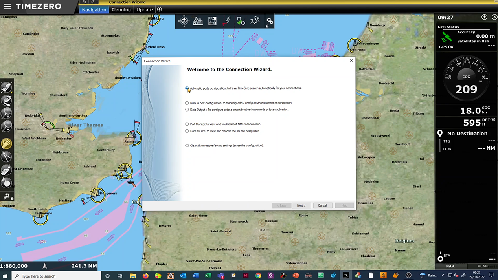The width and height of the screenshot is (498, 280).
Task: Cancel the Connection Wizard
Action: [322, 205]
